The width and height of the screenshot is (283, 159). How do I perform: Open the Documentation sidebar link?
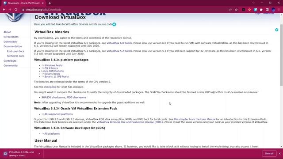(x=13, y=46)
